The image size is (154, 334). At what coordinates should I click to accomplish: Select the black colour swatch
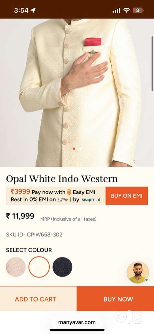[x=62, y=267]
